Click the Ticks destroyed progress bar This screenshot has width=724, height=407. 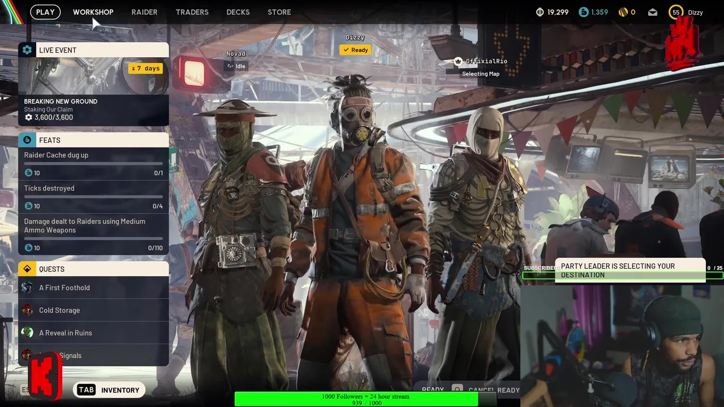point(93,197)
